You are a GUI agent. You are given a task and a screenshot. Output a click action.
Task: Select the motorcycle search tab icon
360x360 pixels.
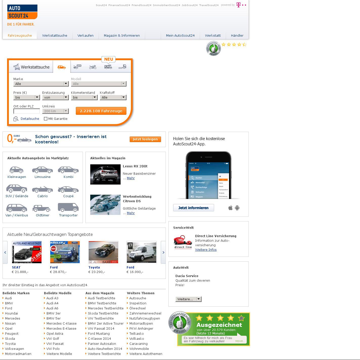pyautogui.click(x=93, y=67)
